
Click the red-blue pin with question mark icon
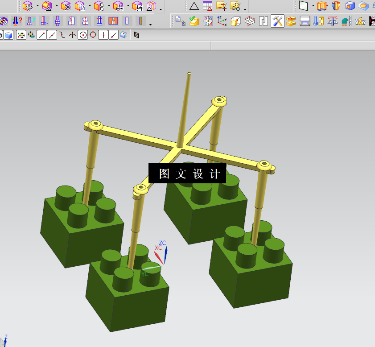[16, 21]
